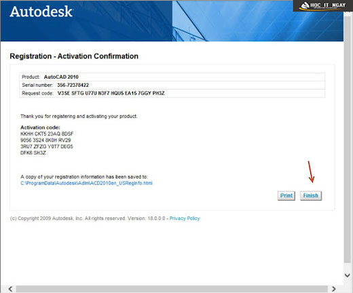Click the copyright notice text

pyautogui.click(x=88, y=218)
